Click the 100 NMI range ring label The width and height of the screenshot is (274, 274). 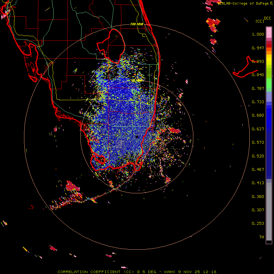pos(137,24)
